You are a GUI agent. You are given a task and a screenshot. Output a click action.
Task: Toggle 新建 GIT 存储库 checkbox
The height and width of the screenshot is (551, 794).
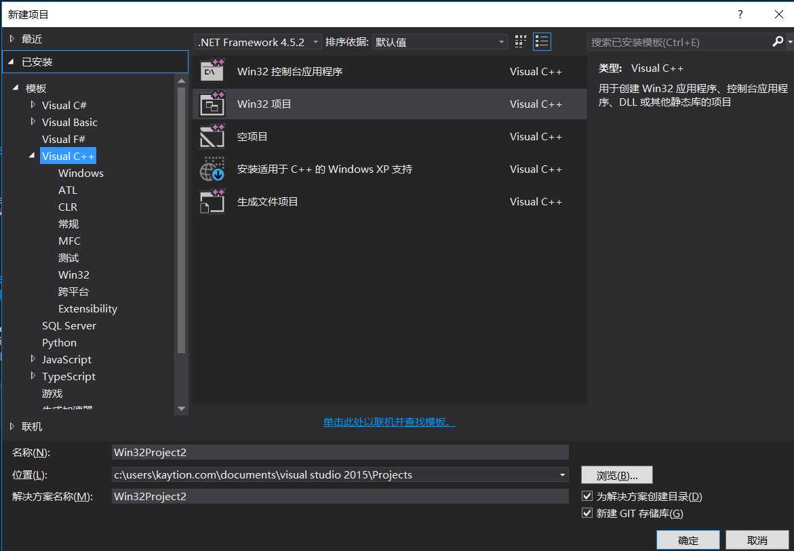[587, 513]
